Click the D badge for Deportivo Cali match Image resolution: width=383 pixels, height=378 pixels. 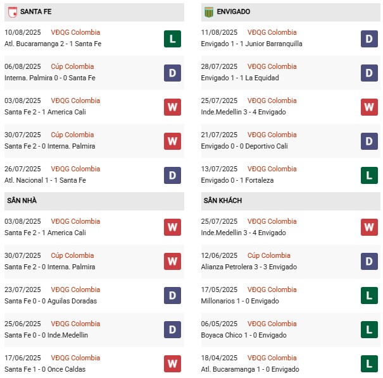click(370, 141)
